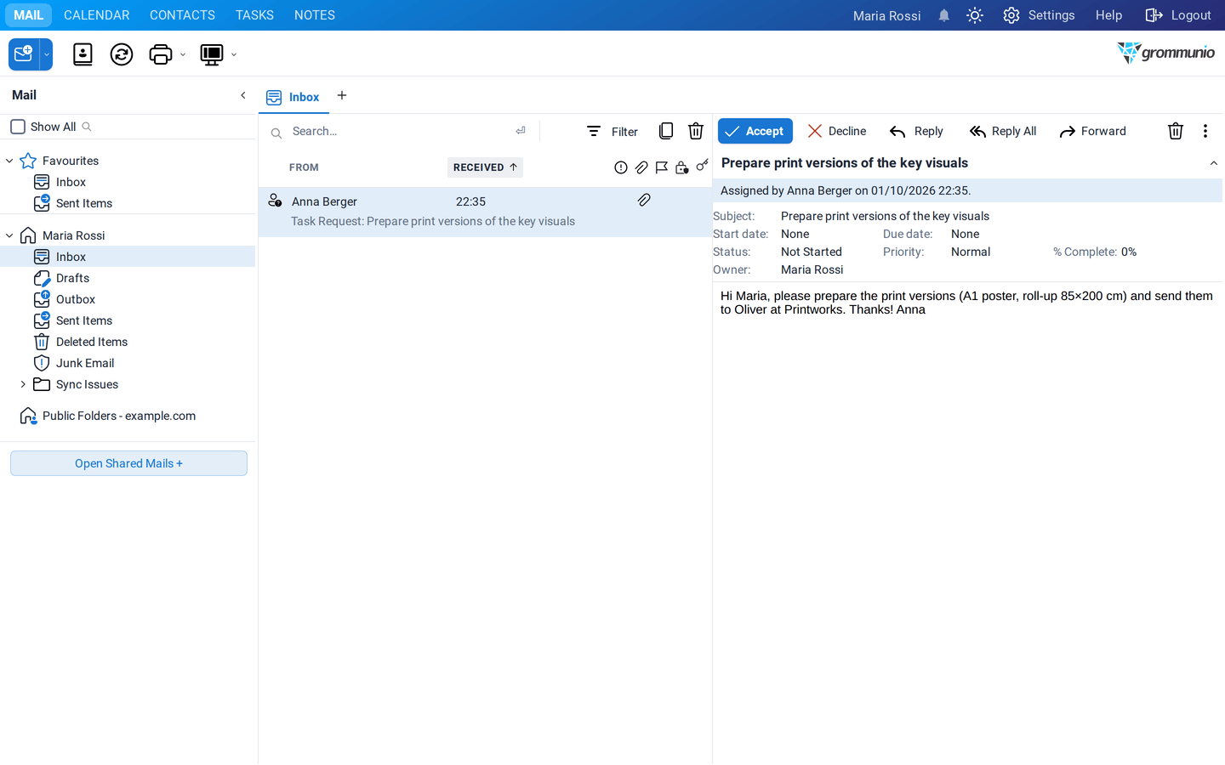Screen dimensions: 1225x765
Task: Click the view layout monitor icon
Action: [x=211, y=54]
